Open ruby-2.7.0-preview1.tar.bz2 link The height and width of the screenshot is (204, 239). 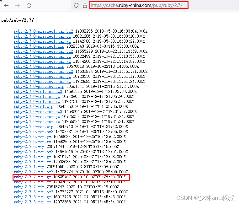[43, 31]
